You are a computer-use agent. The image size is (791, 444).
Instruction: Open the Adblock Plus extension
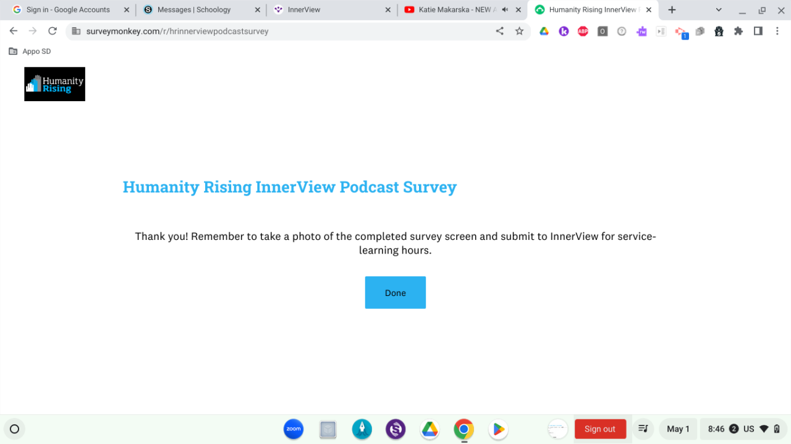point(583,31)
